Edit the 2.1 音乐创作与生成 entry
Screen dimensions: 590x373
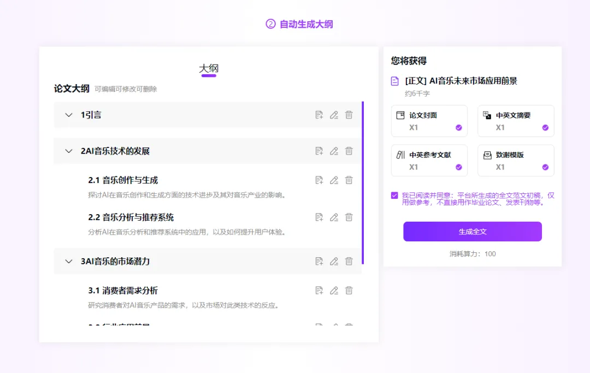click(x=334, y=180)
